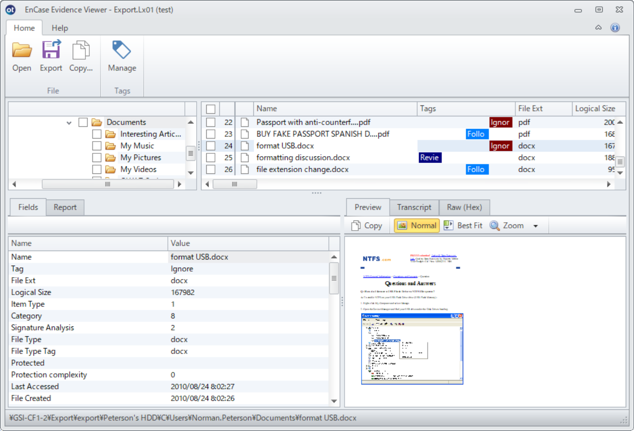Check the box for row 22
The height and width of the screenshot is (431, 634).
click(x=211, y=122)
